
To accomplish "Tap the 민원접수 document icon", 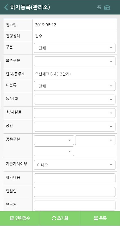I will (12, 218).
